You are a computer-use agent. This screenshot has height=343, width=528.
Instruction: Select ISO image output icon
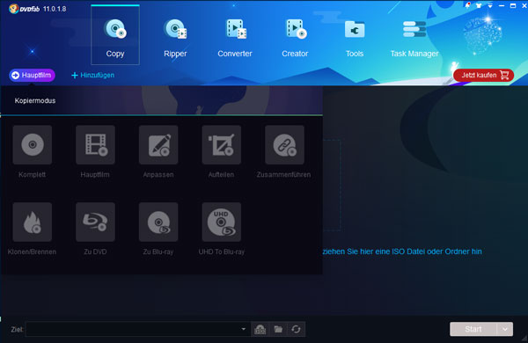(x=260, y=329)
